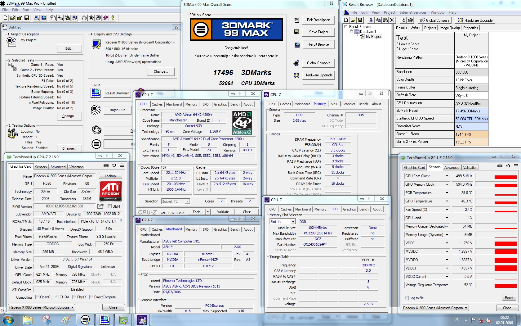Switch to the Advanced tab in GPU-Z Sensors window
The width and height of the screenshot is (521, 326).
[452, 168]
